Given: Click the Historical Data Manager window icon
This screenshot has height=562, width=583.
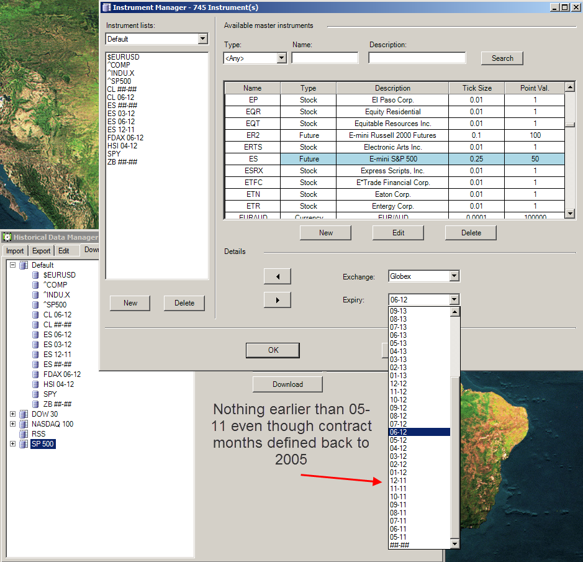Looking at the screenshot, I should pyautogui.click(x=7, y=237).
